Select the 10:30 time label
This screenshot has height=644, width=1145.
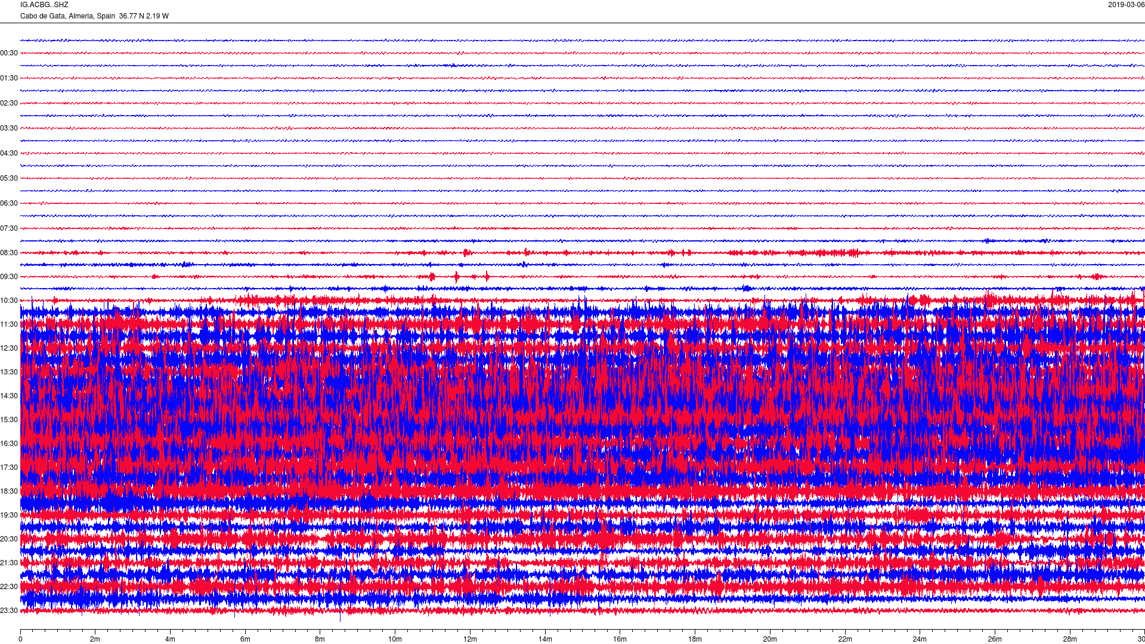(x=9, y=301)
